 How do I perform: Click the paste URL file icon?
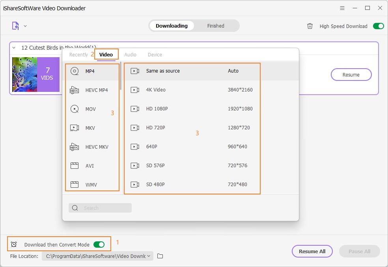pyautogui.click(x=15, y=26)
